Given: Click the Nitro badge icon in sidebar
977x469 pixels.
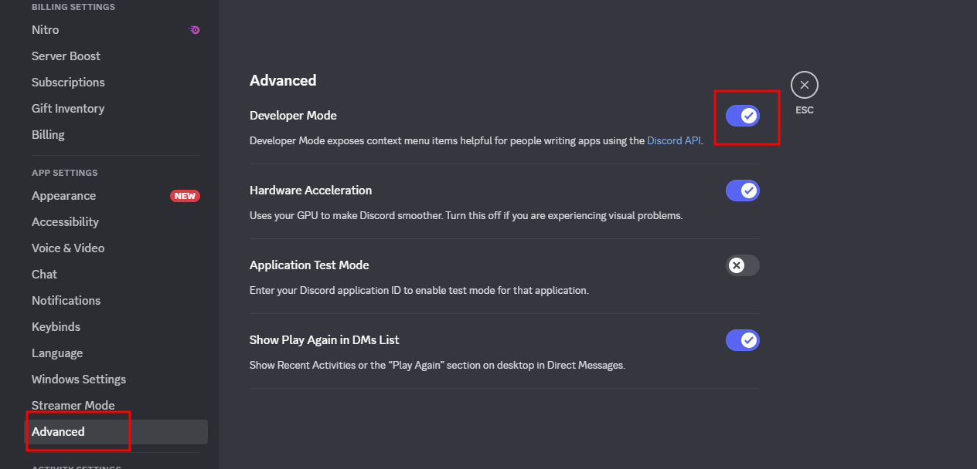Looking at the screenshot, I should click(194, 30).
